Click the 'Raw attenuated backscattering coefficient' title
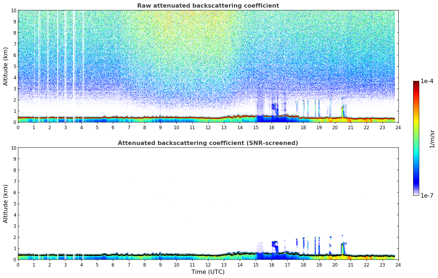This screenshot has width=438, height=278. [208, 6]
